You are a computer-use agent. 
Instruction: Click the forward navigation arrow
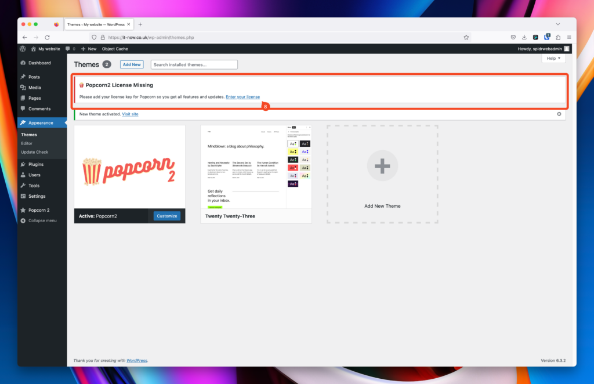coord(36,38)
